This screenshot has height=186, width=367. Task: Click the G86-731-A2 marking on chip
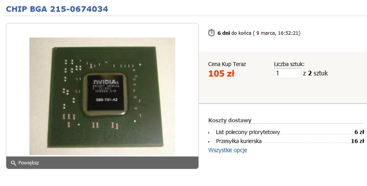[107, 100]
